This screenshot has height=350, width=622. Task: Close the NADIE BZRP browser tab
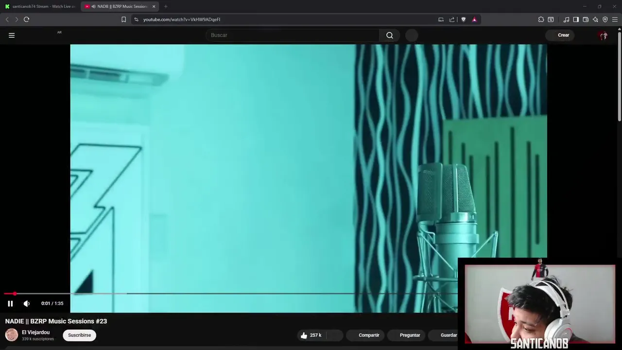pyautogui.click(x=154, y=6)
